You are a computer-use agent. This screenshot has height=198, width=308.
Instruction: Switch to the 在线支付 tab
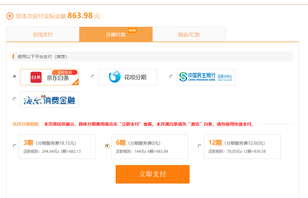tap(43, 34)
